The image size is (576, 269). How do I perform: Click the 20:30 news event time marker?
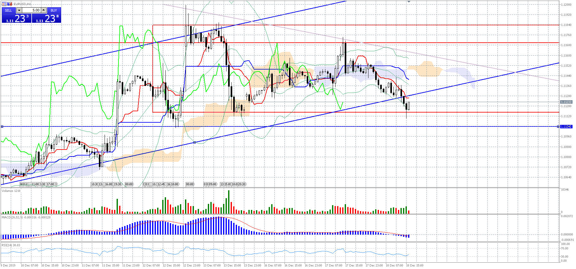point(242,184)
